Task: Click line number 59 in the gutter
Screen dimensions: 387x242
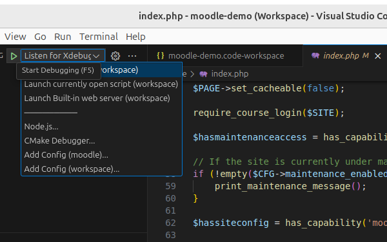Action: tap(170, 186)
